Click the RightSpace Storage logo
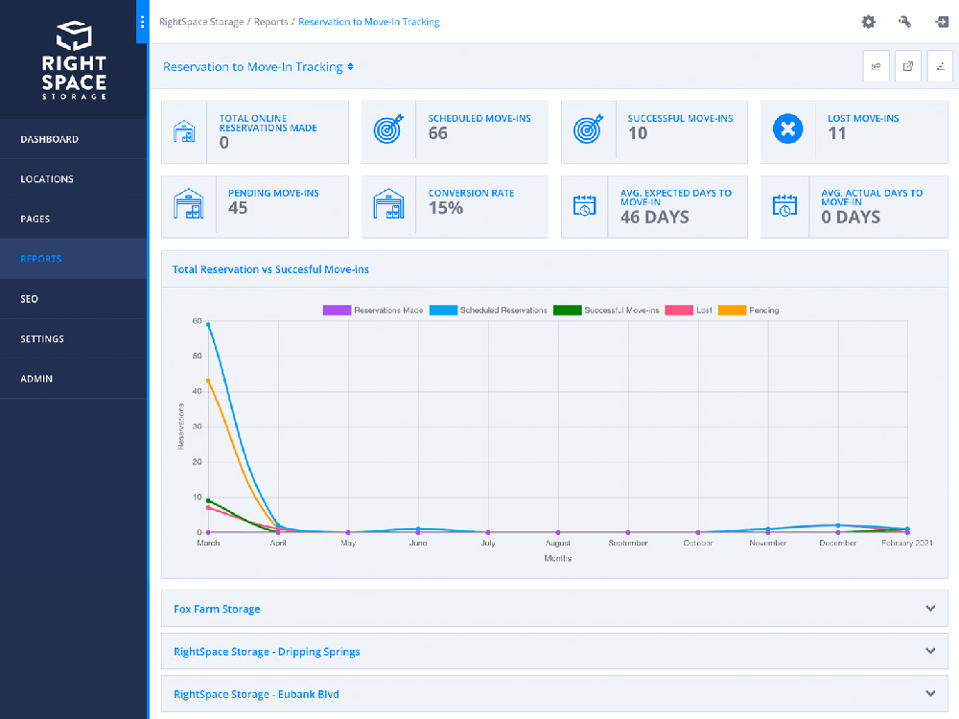This screenshot has height=719, width=959. click(x=74, y=59)
